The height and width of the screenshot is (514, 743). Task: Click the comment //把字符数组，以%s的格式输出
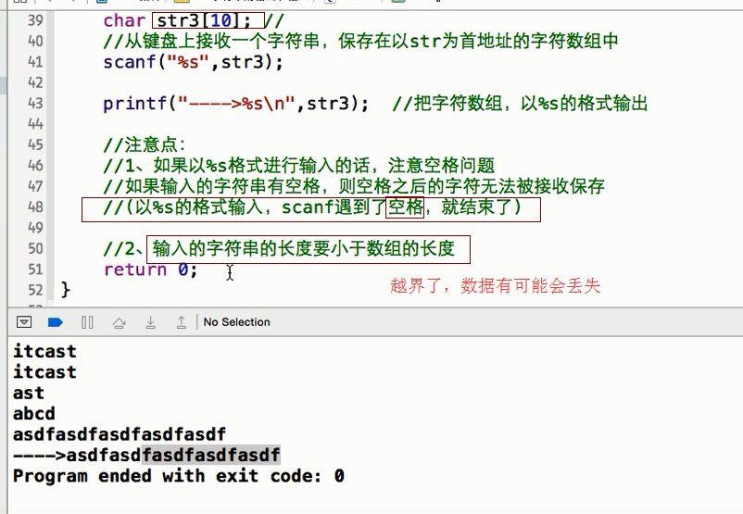point(520,104)
